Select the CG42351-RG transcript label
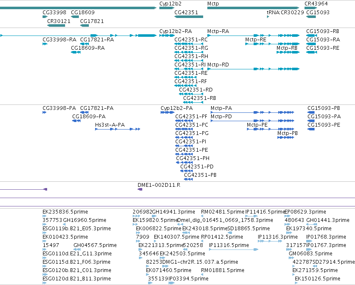Viewport: 355px width, 285px height. pyautogui.click(x=191, y=48)
